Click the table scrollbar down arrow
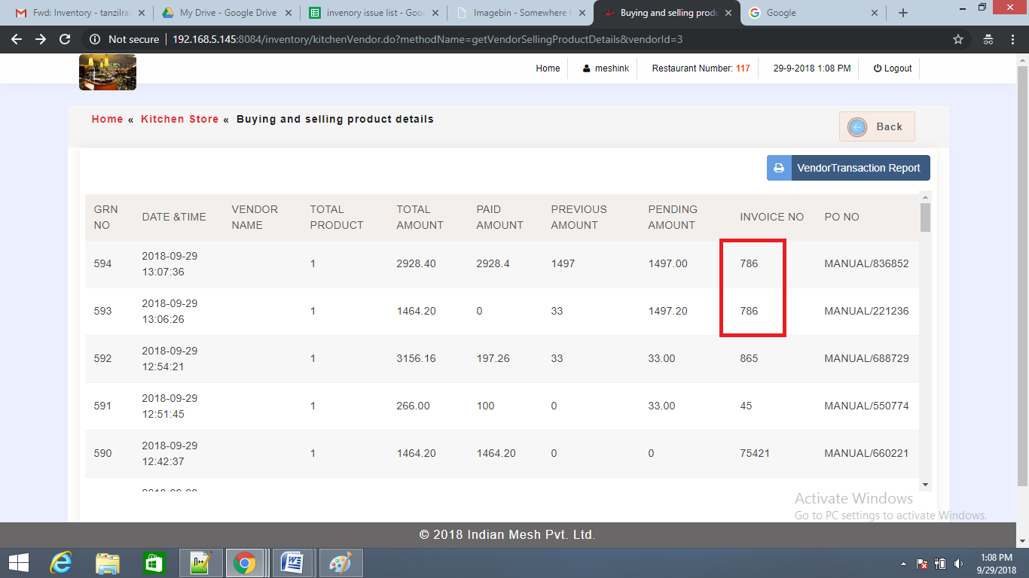This screenshot has width=1029, height=578. point(925,485)
